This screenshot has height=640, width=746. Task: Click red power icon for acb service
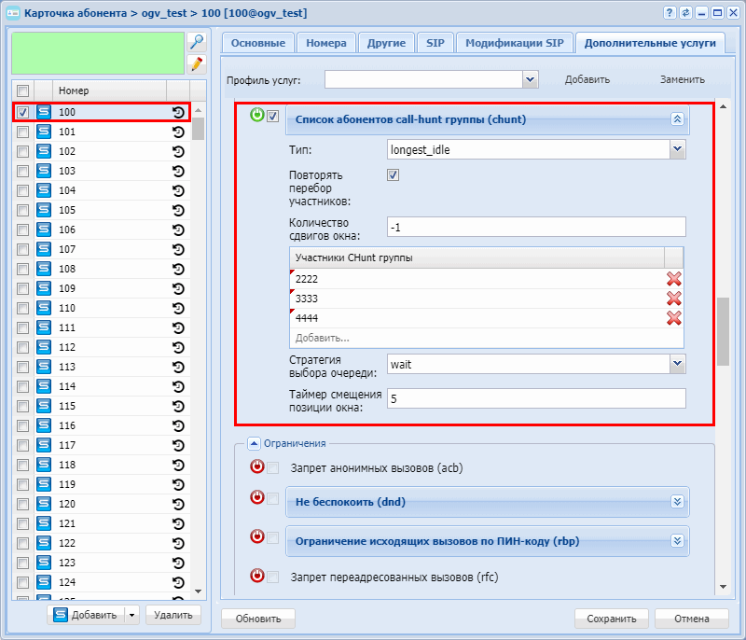pos(257,466)
